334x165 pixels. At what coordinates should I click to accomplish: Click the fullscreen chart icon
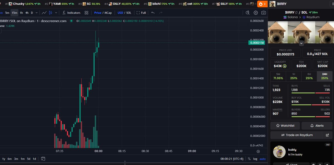click(141, 13)
